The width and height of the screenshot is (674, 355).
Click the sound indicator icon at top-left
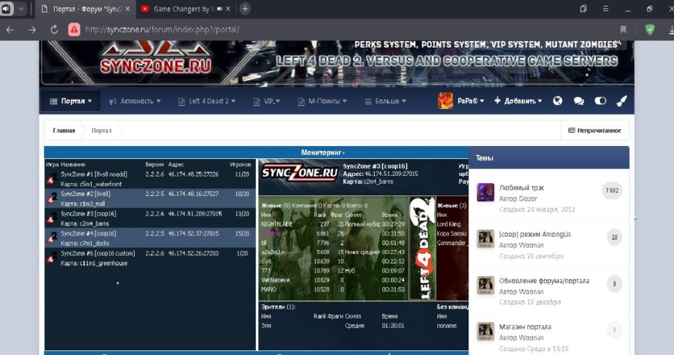[6, 9]
